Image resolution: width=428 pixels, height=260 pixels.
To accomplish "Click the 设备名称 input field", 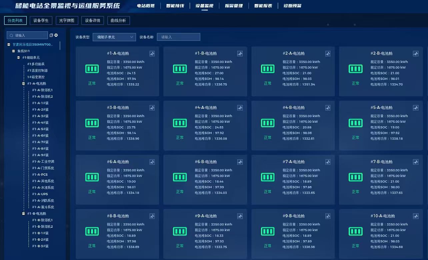I will pyautogui.click(x=178, y=37).
